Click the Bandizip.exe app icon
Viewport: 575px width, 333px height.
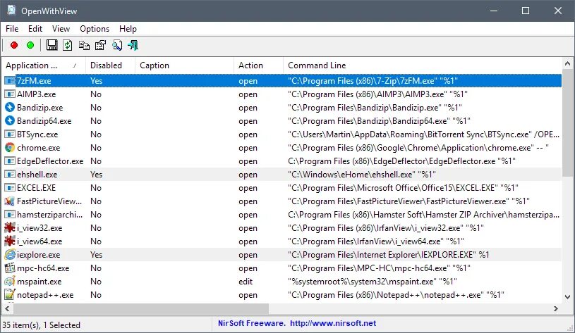coord(10,107)
